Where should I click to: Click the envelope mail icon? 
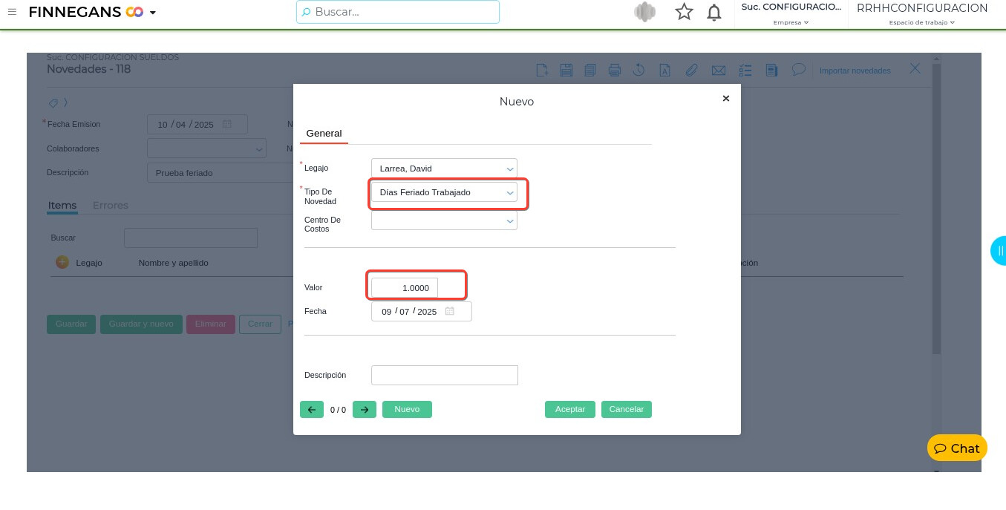click(719, 71)
